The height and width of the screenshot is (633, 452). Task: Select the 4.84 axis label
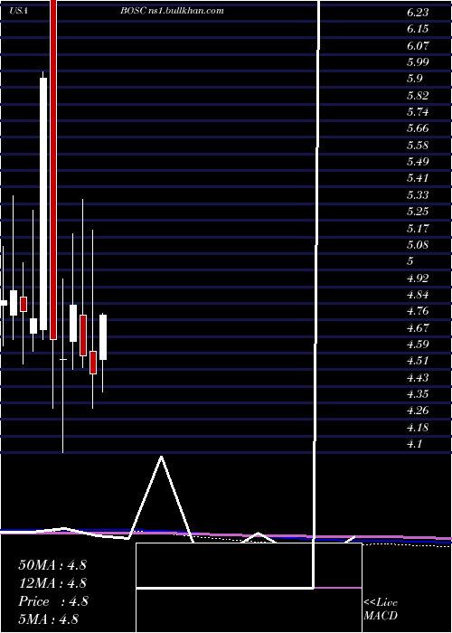point(418,295)
